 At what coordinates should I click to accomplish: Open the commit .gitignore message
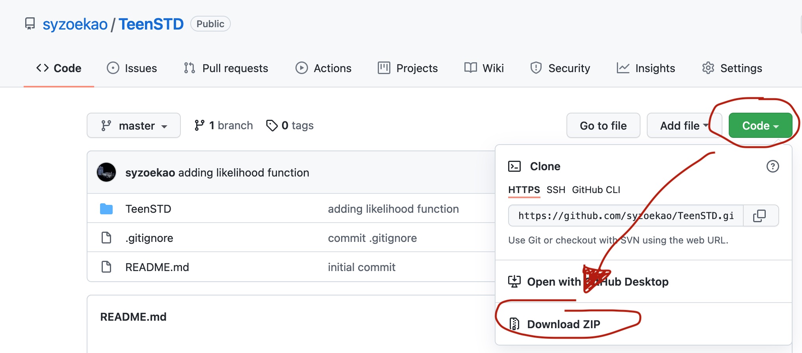[x=372, y=238]
